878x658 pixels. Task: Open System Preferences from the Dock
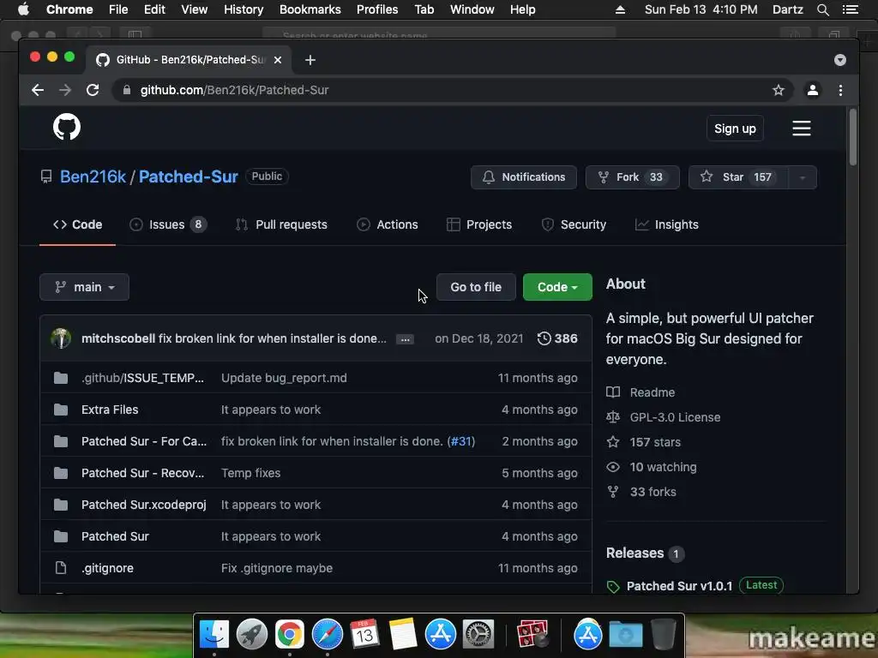[x=478, y=634]
